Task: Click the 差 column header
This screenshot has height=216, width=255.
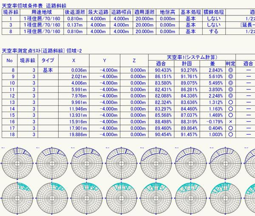Action: tap(212, 63)
